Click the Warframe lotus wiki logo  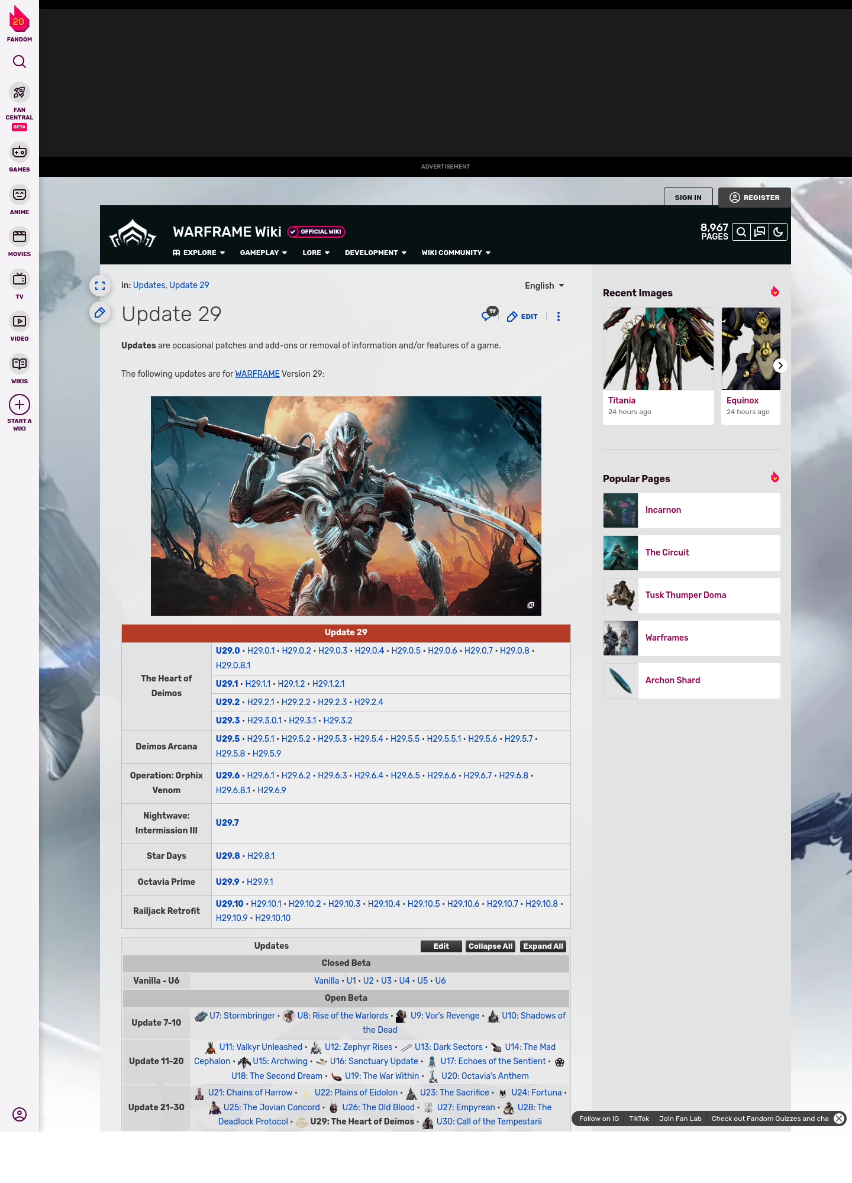[133, 233]
